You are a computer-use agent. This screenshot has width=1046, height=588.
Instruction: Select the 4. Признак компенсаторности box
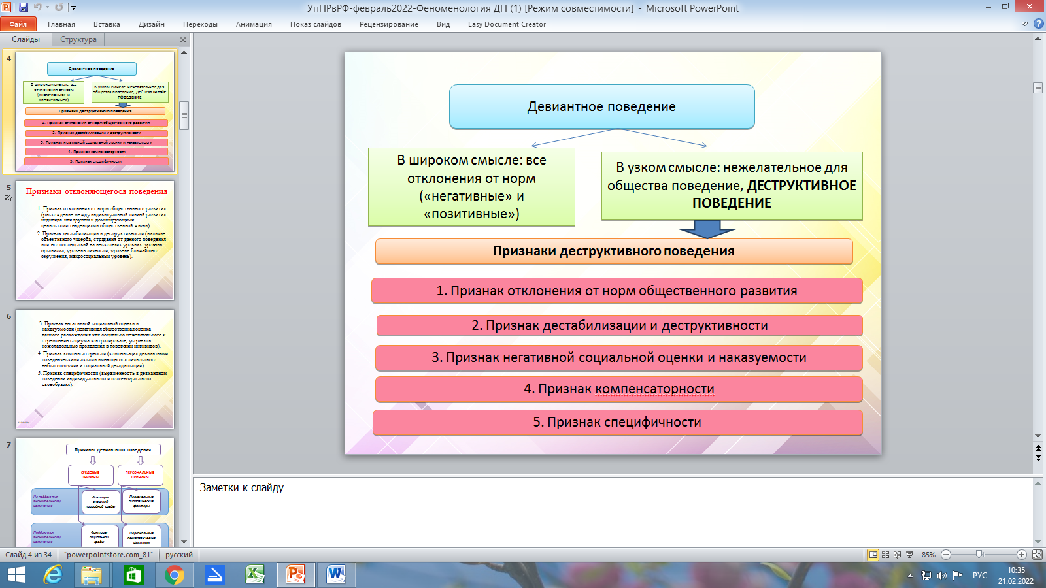618,389
